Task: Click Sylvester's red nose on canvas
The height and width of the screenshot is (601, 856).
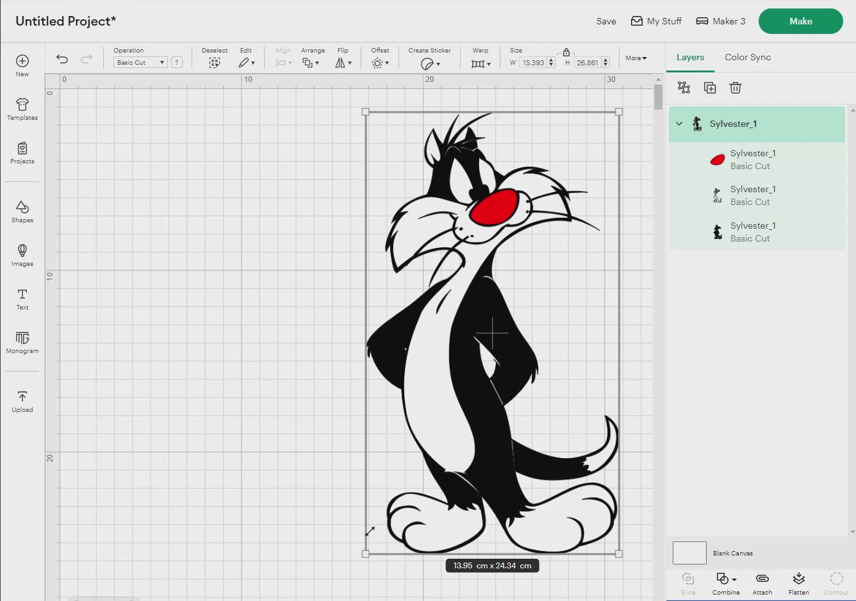Action: [x=494, y=206]
